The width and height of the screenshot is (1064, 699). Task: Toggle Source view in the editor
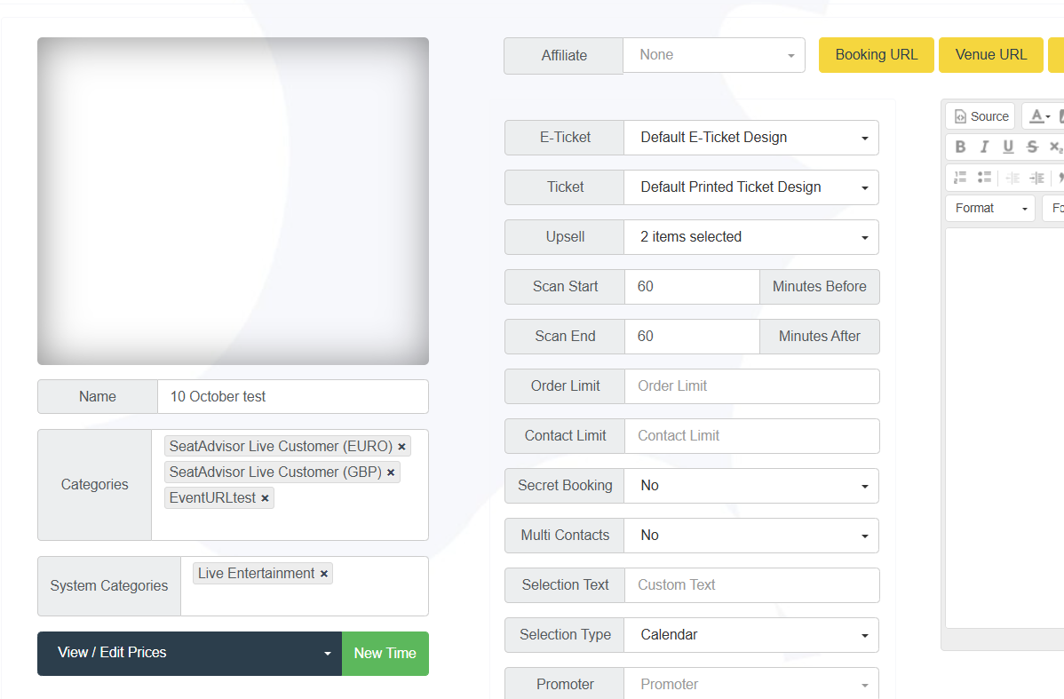tap(981, 116)
